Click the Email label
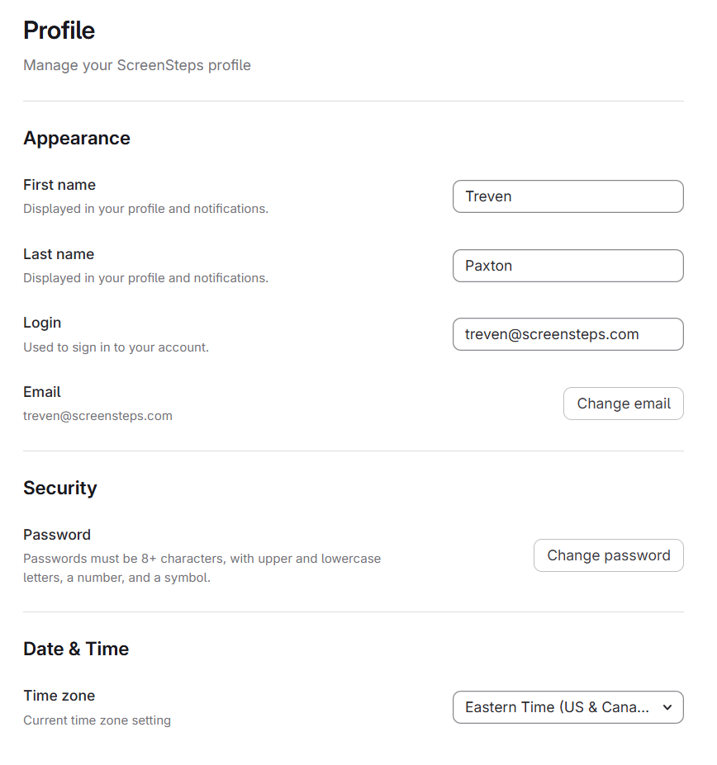This screenshot has width=717, height=765. click(42, 392)
